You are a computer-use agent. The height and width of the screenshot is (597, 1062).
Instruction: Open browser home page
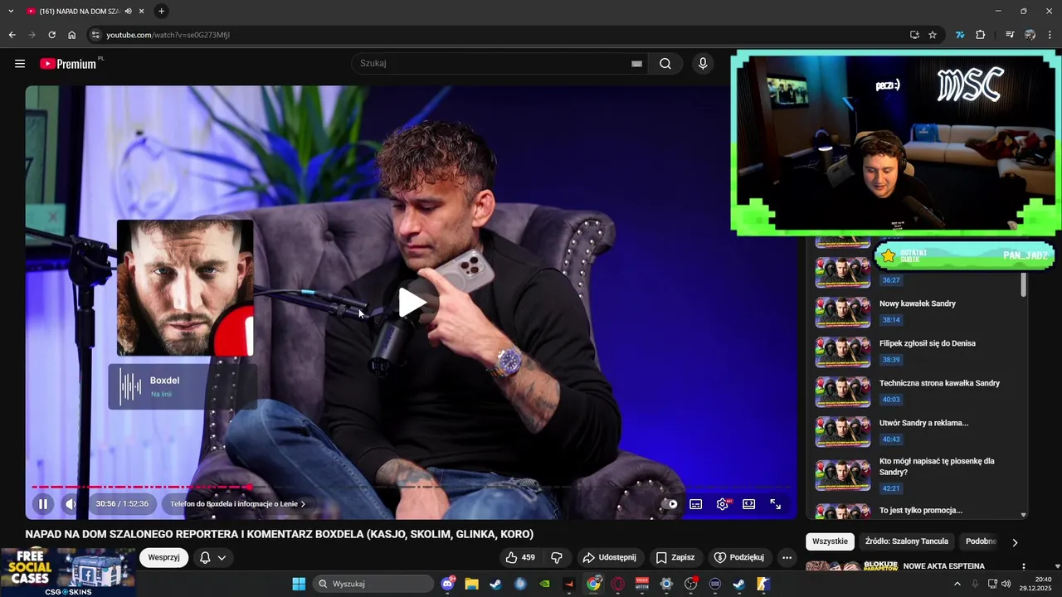click(72, 35)
